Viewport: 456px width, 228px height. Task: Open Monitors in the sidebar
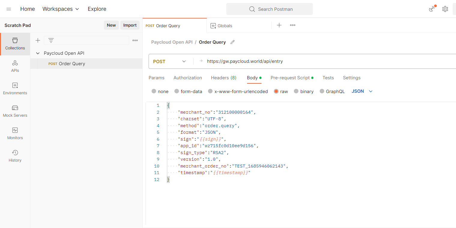tap(15, 134)
